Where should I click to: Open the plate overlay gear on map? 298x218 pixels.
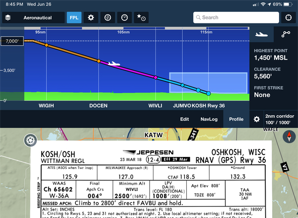30,140
